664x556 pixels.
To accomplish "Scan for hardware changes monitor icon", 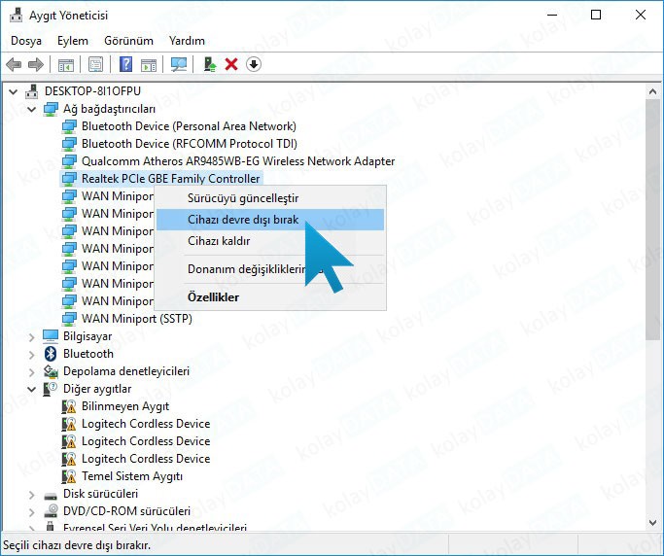I will (x=179, y=65).
